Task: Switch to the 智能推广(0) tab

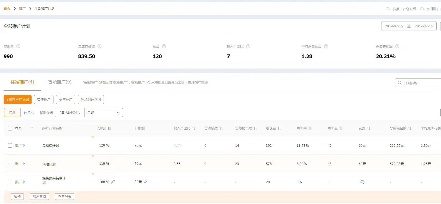Action: tap(60, 82)
